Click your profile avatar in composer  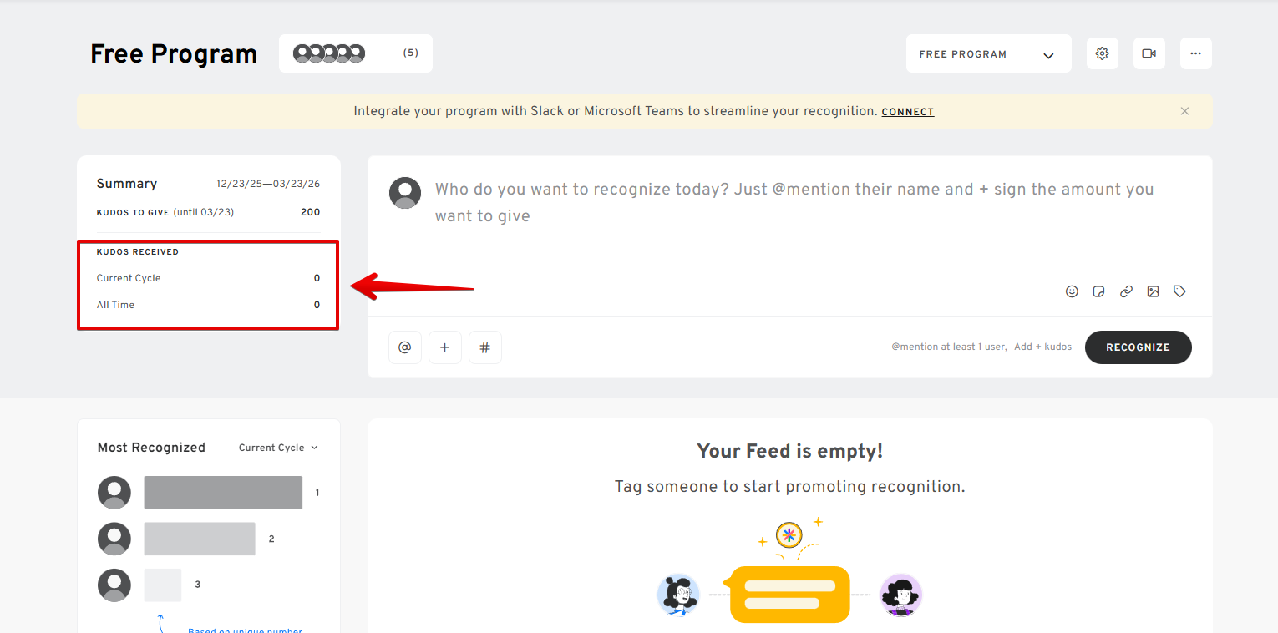point(405,193)
